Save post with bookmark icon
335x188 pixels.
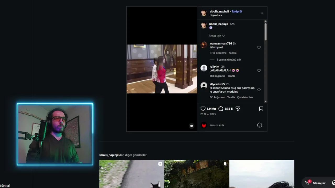(261, 109)
